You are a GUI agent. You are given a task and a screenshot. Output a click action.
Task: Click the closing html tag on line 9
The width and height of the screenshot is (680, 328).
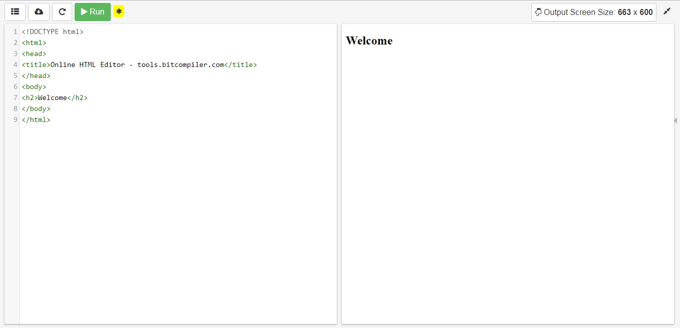(36, 119)
